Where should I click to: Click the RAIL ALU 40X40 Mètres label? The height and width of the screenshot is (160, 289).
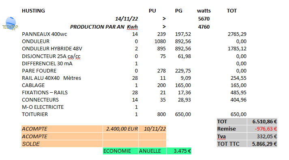pos(51,78)
